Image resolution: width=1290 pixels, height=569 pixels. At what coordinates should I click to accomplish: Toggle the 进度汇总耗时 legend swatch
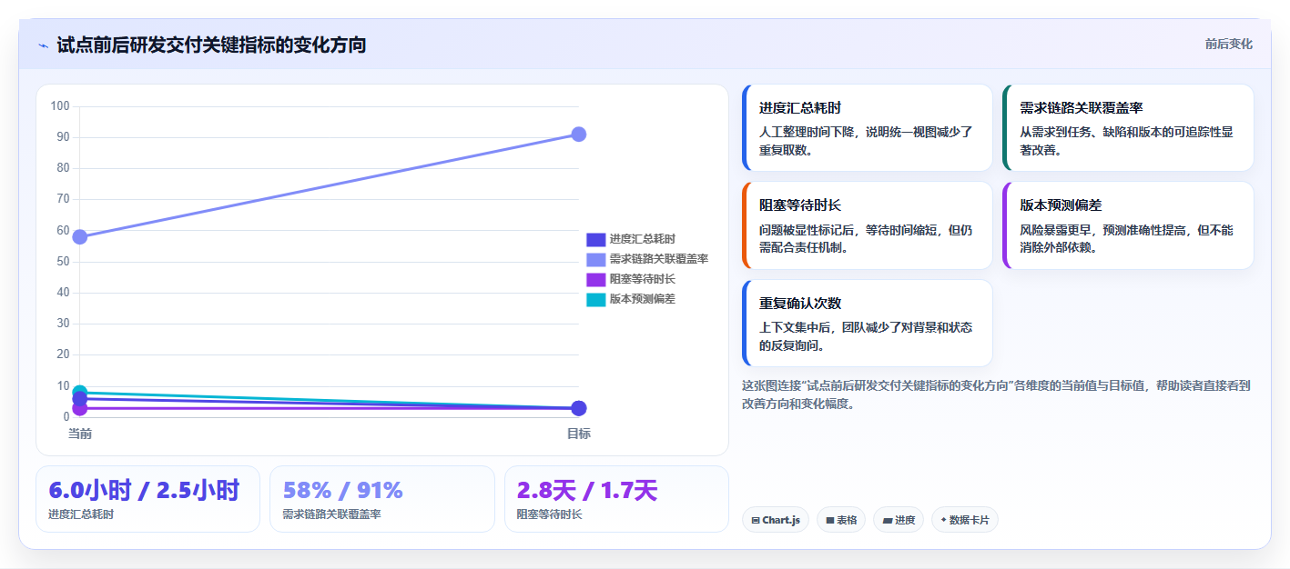595,239
